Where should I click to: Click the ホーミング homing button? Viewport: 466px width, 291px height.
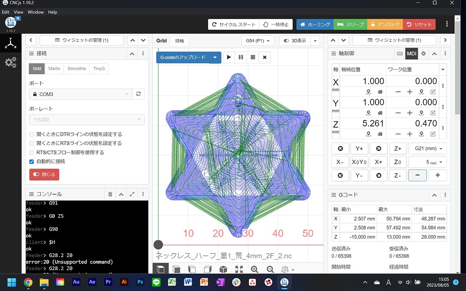314,24
